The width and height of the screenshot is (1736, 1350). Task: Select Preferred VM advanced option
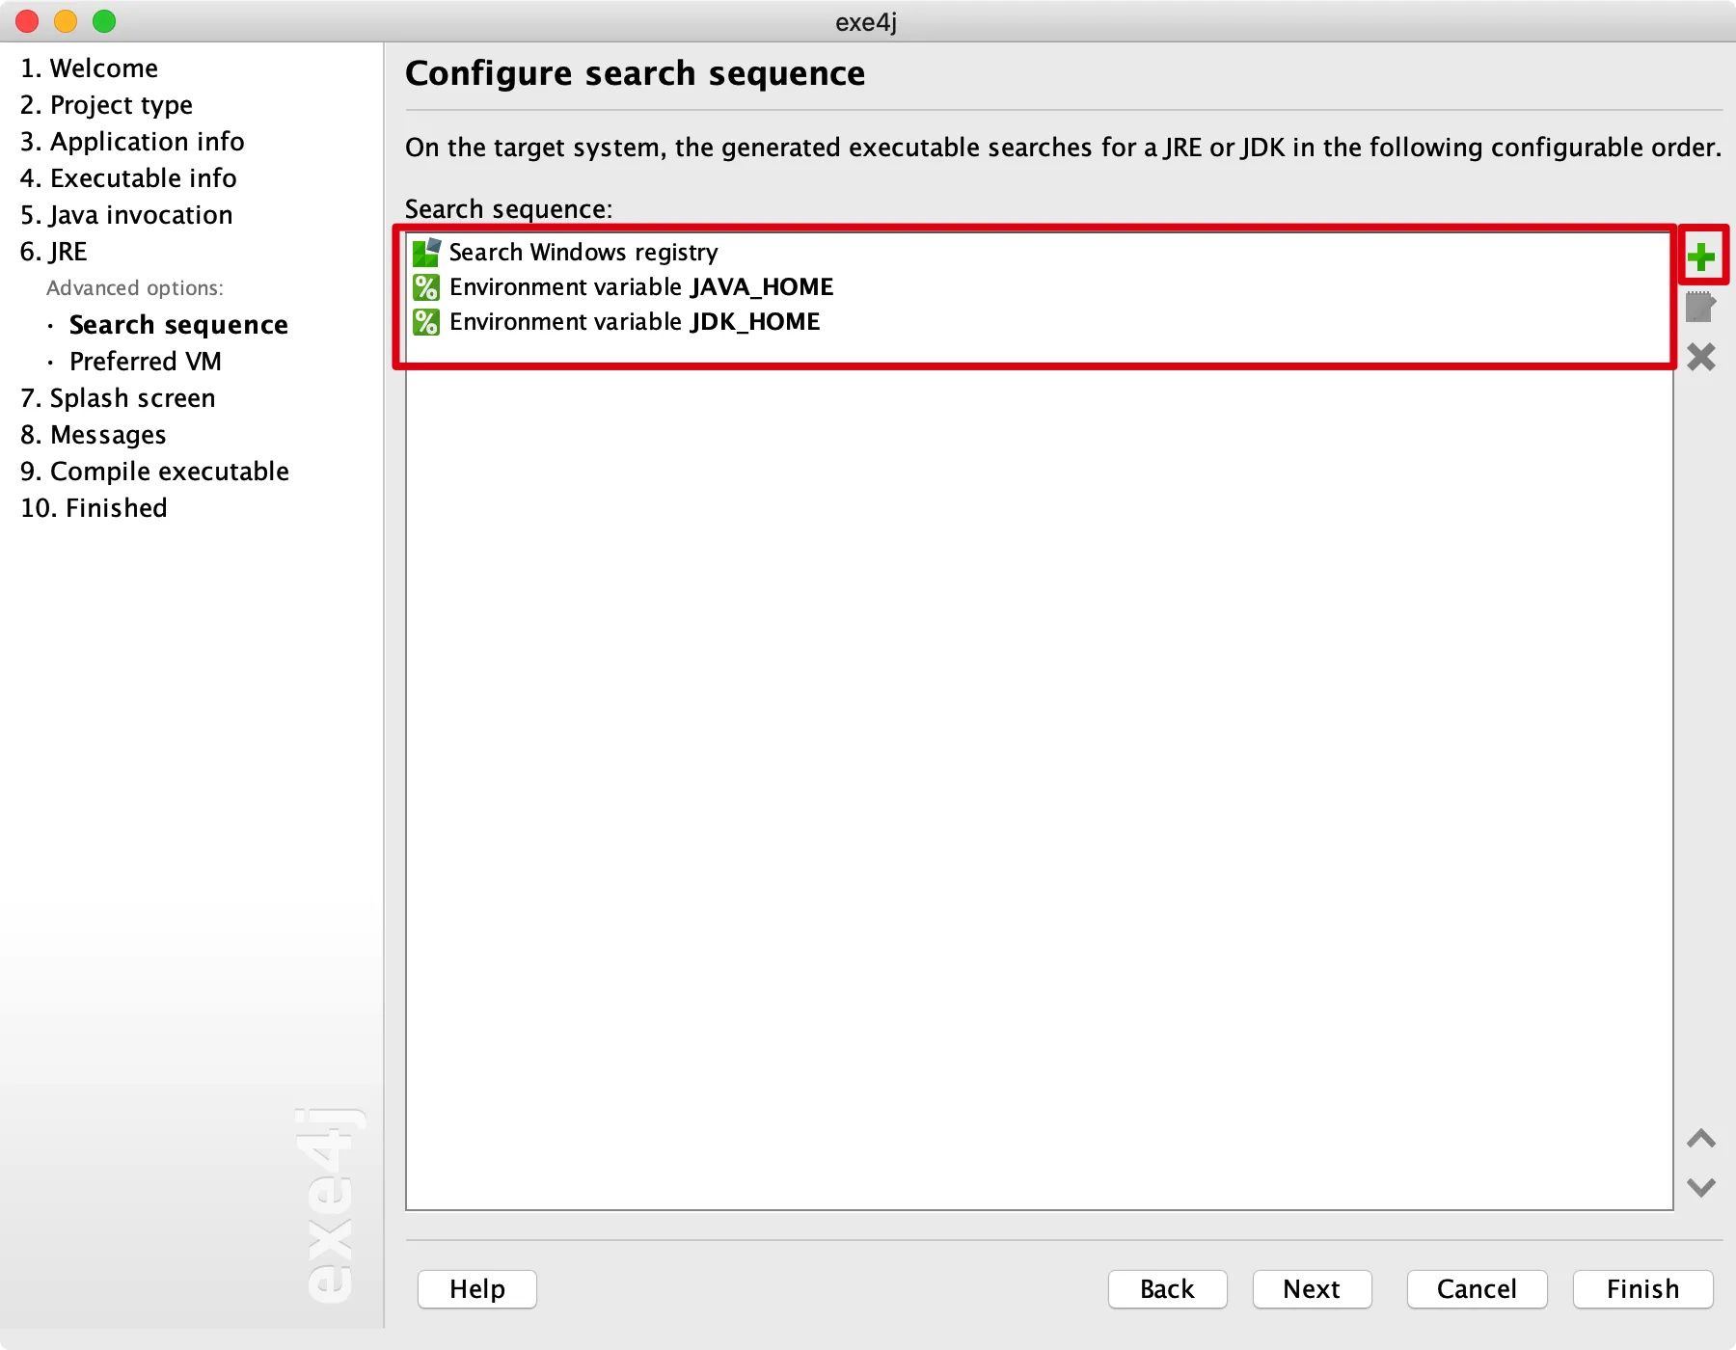pos(146,362)
